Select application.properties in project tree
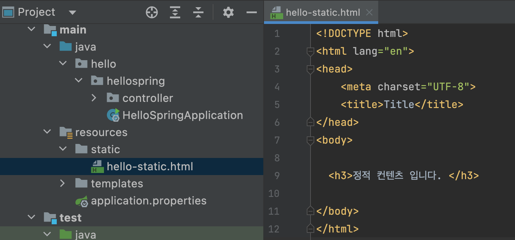The width and height of the screenshot is (515, 240). tap(149, 201)
